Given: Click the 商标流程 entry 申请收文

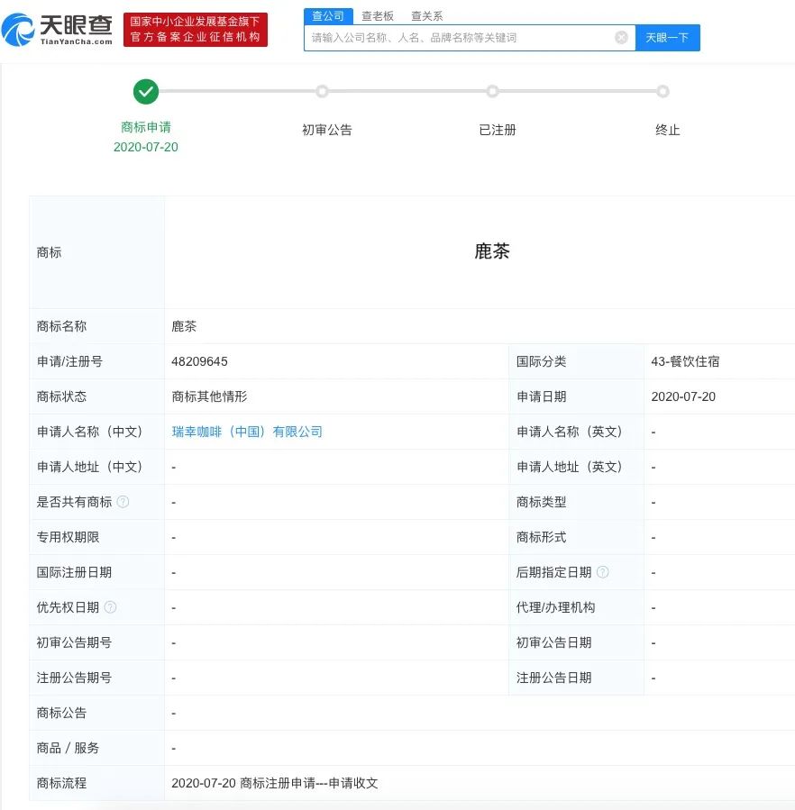Looking at the screenshot, I should [x=275, y=783].
